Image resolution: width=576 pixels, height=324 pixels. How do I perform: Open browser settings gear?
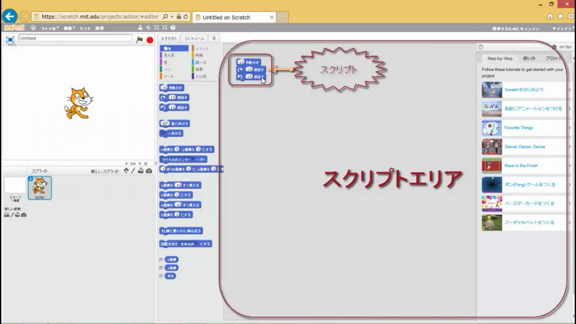coord(571,16)
